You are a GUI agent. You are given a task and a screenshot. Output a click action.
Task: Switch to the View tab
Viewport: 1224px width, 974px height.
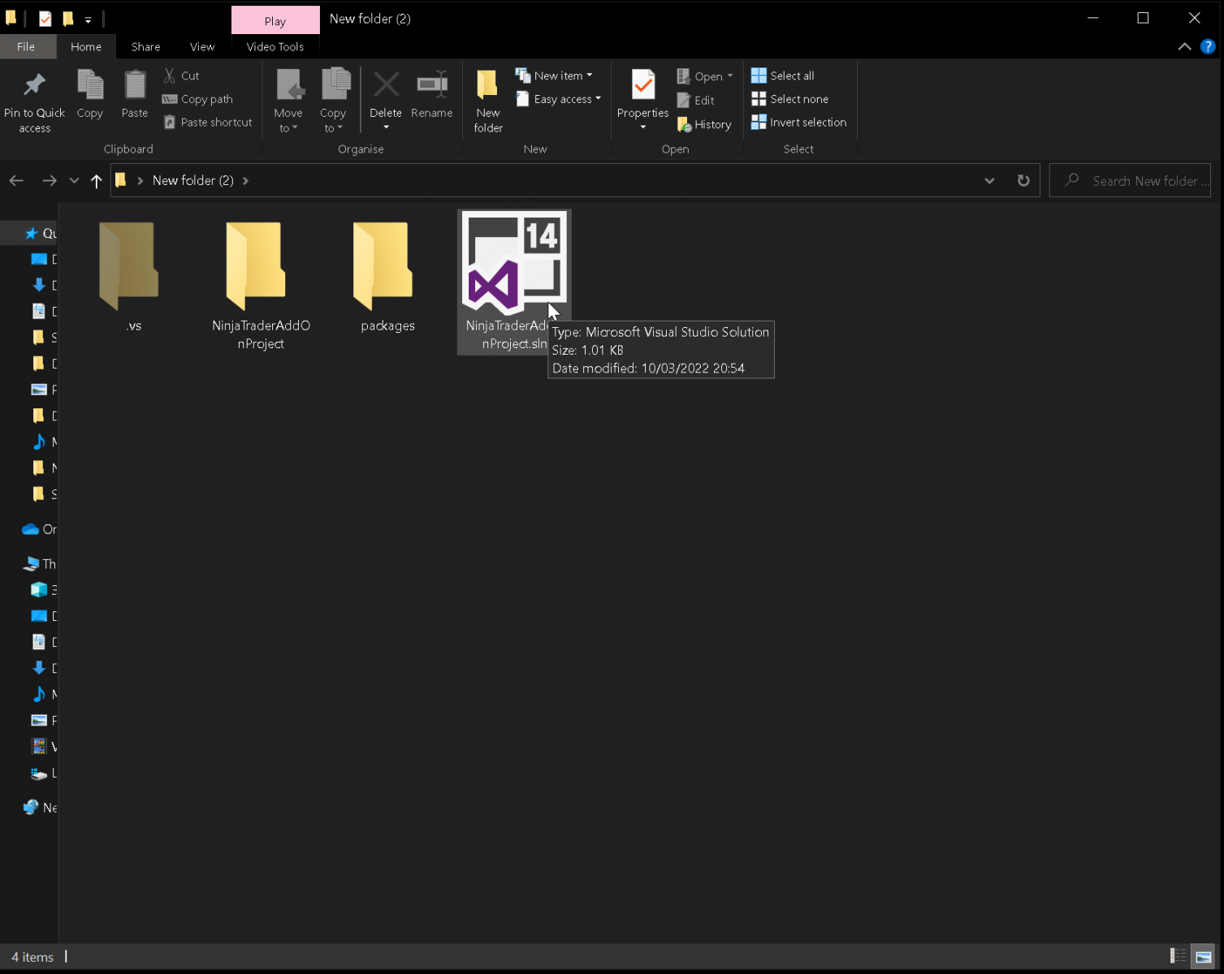[x=202, y=46]
